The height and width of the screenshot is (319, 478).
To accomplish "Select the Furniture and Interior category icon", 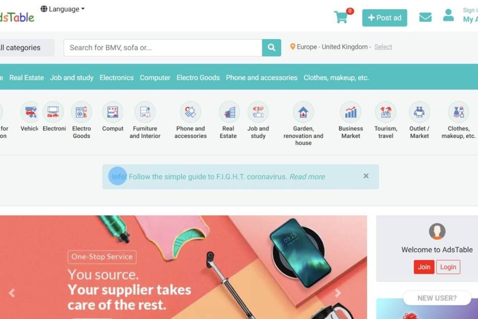I will coord(145,112).
